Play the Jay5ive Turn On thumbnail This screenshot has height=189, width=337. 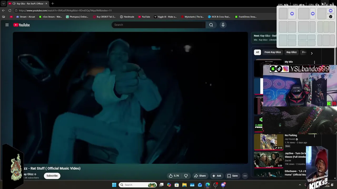(268, 160)
